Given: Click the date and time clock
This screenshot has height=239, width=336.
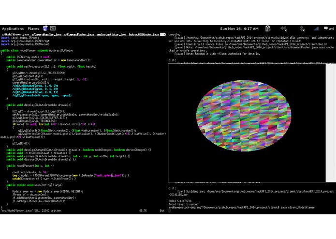Looking at the screenshot, I should point(239,29).
